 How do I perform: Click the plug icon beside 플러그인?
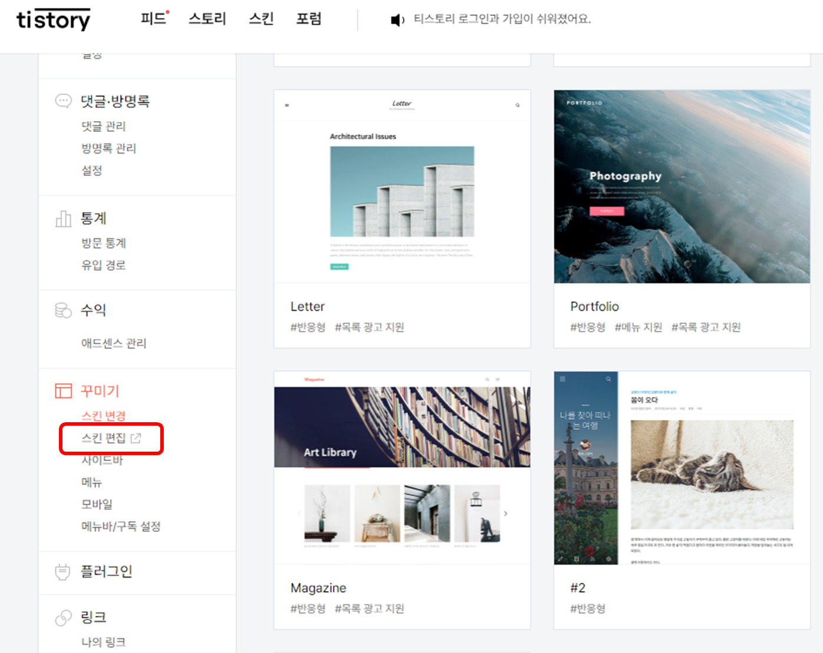point(62,572)
